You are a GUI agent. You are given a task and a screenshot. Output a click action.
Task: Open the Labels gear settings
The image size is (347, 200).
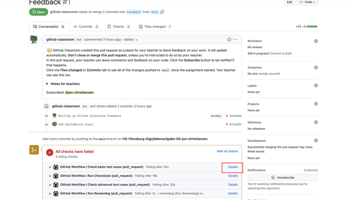(x=316, y=86)
